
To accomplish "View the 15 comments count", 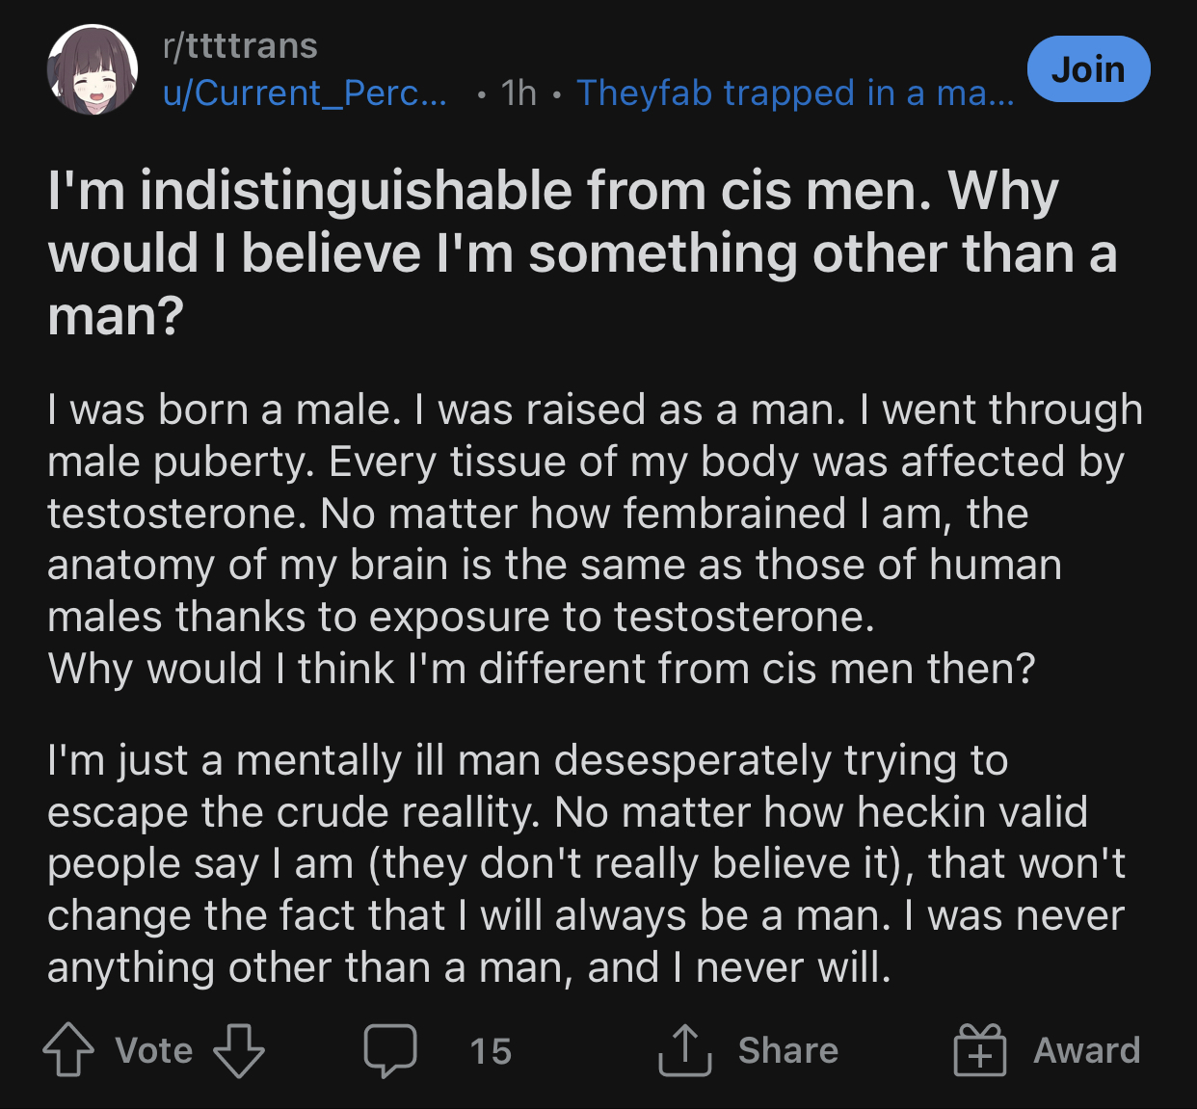I will pos(491,1051).
